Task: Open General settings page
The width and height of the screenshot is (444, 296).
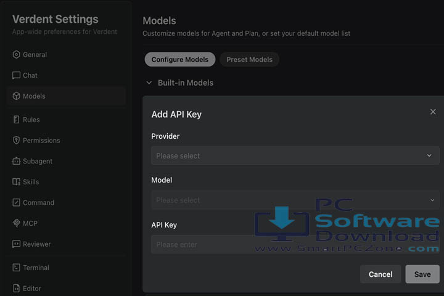Action: [x=66, y=54]
